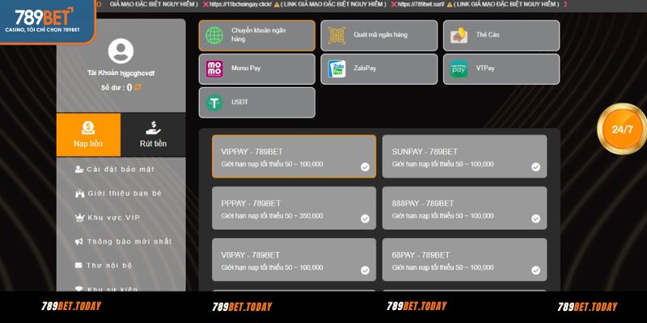Viewport: 647px width, 323px height.
Task: Select the Thẻ Cào payment option
Action: point(501,36)
